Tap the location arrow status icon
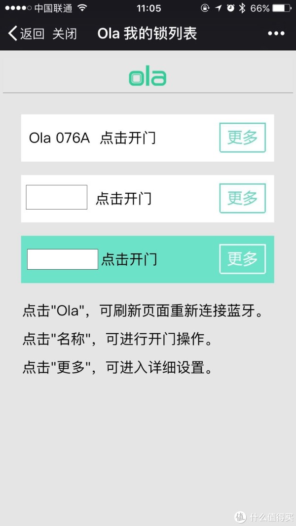The image size is (296, 526). coord(219,8)
